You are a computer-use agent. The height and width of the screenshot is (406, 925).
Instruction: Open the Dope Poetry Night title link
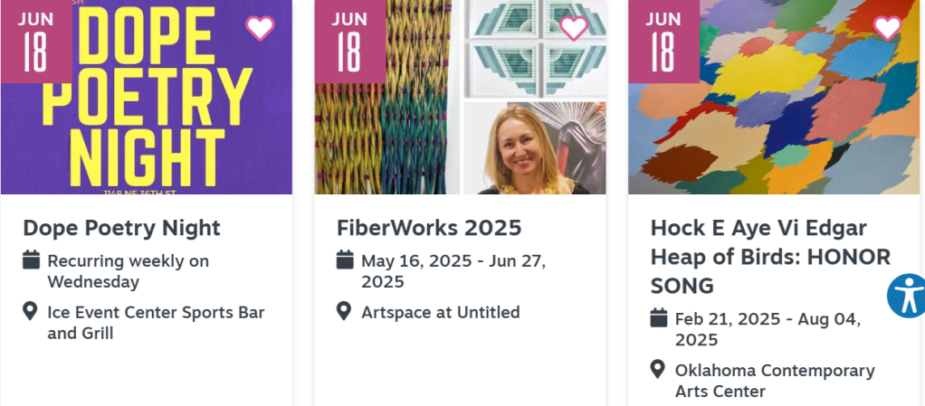point(121,227)
